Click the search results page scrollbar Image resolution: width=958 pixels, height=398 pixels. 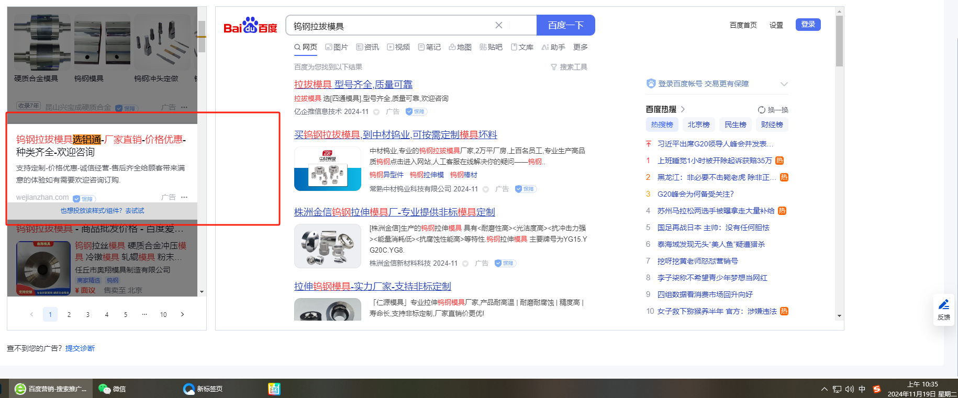click(x=839, y=42)
